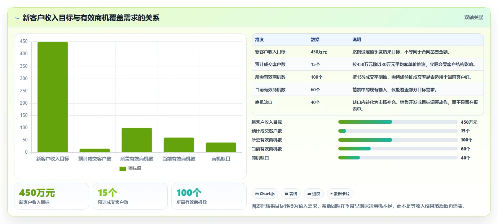
Task: Click the icon inside the 进度 chip
Action: 309,194
